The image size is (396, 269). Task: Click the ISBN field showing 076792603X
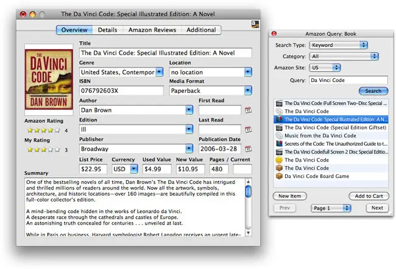point(121,90)
